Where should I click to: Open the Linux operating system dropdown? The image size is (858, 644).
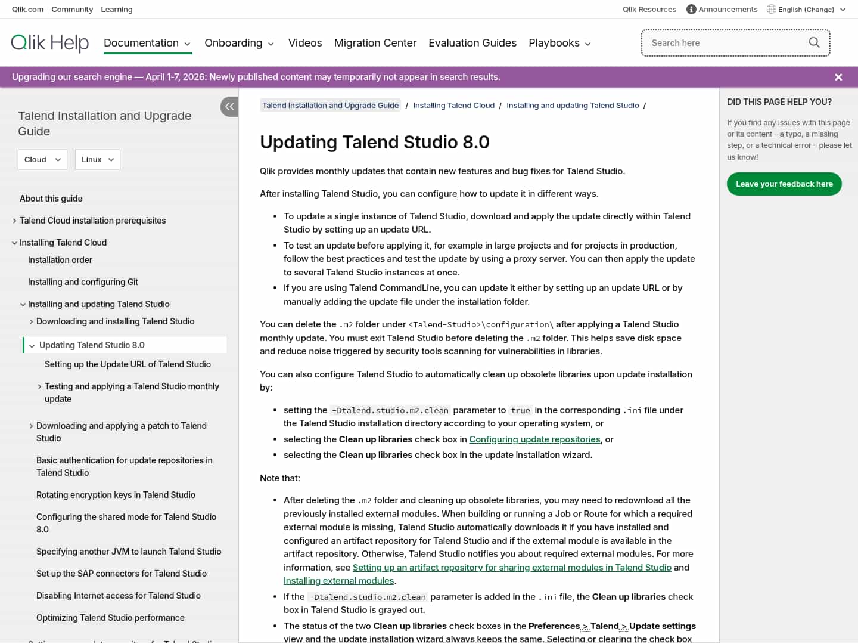click(x=97, y=159)
